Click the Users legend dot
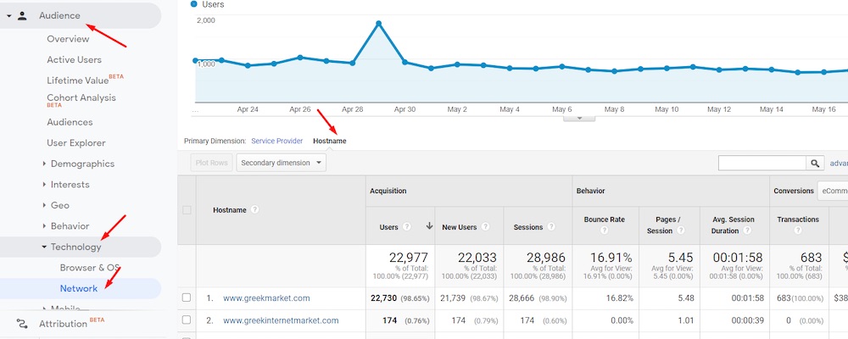 [x=193, y=4]
